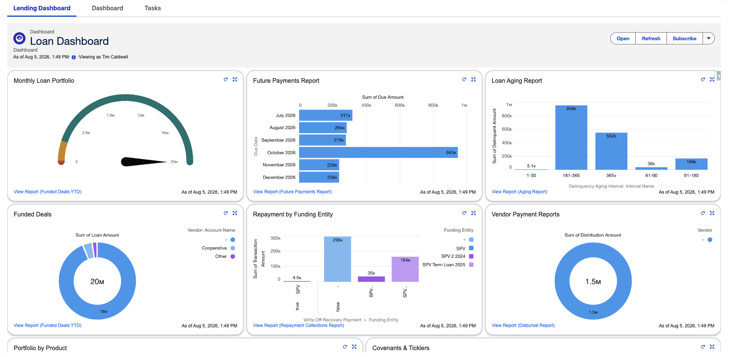This screenshot has height=357, width=730.
Task: Click the October 2026 bar showing 945k
Action: [x=378, y=152]
